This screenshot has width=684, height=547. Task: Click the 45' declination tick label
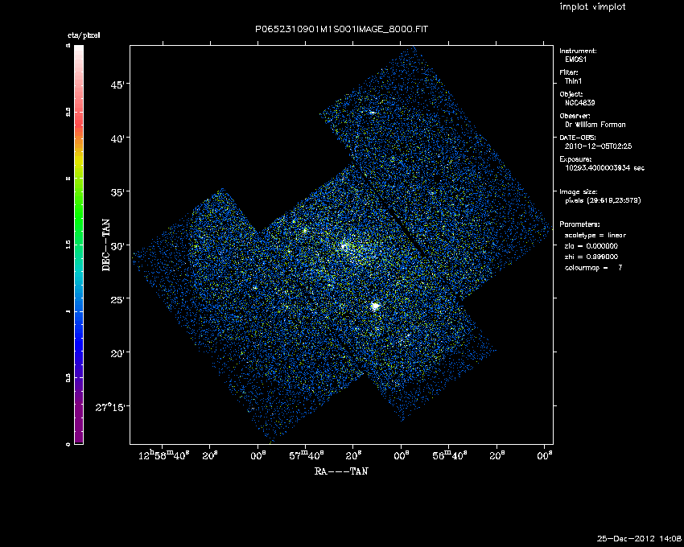118,84
